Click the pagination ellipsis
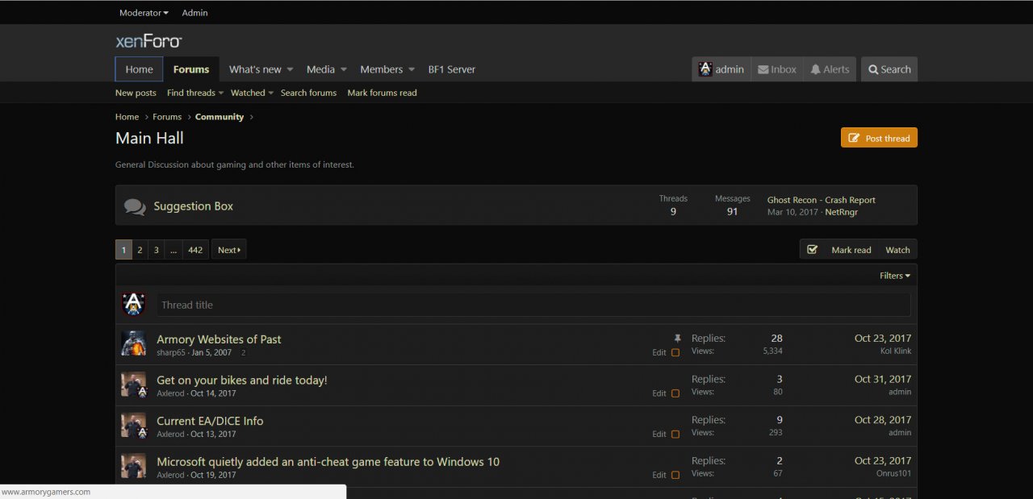The height and width of the screenshot is (499, 1033). click(x=174, y=250)
